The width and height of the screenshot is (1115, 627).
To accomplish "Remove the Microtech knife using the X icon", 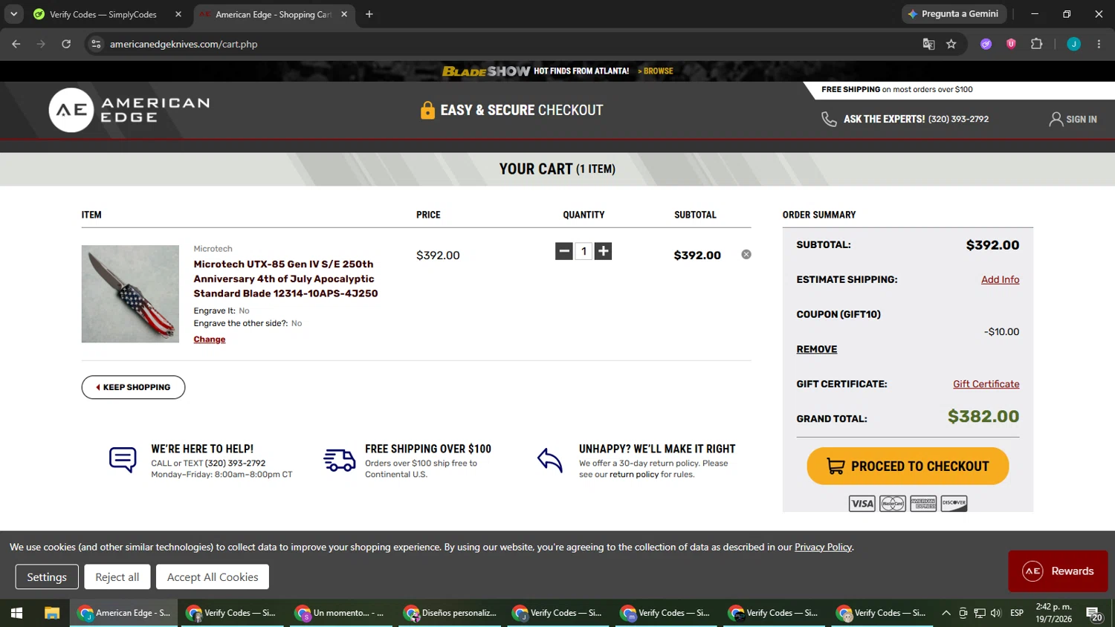I will tap(746, 254).
